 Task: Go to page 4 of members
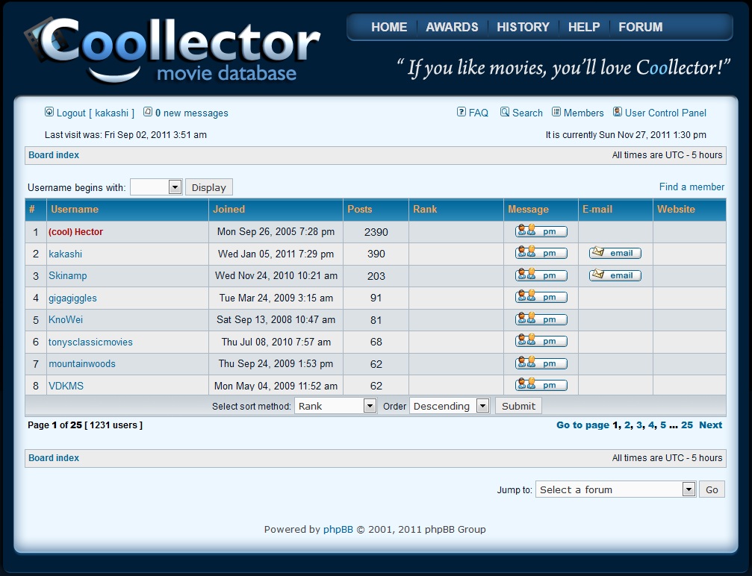click(651, 425)
